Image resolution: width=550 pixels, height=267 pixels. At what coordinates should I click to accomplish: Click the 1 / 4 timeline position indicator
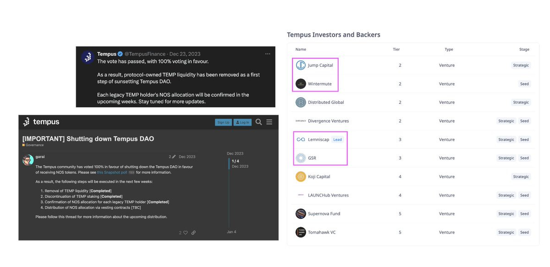pyautogui.click(x=236, y=161)
